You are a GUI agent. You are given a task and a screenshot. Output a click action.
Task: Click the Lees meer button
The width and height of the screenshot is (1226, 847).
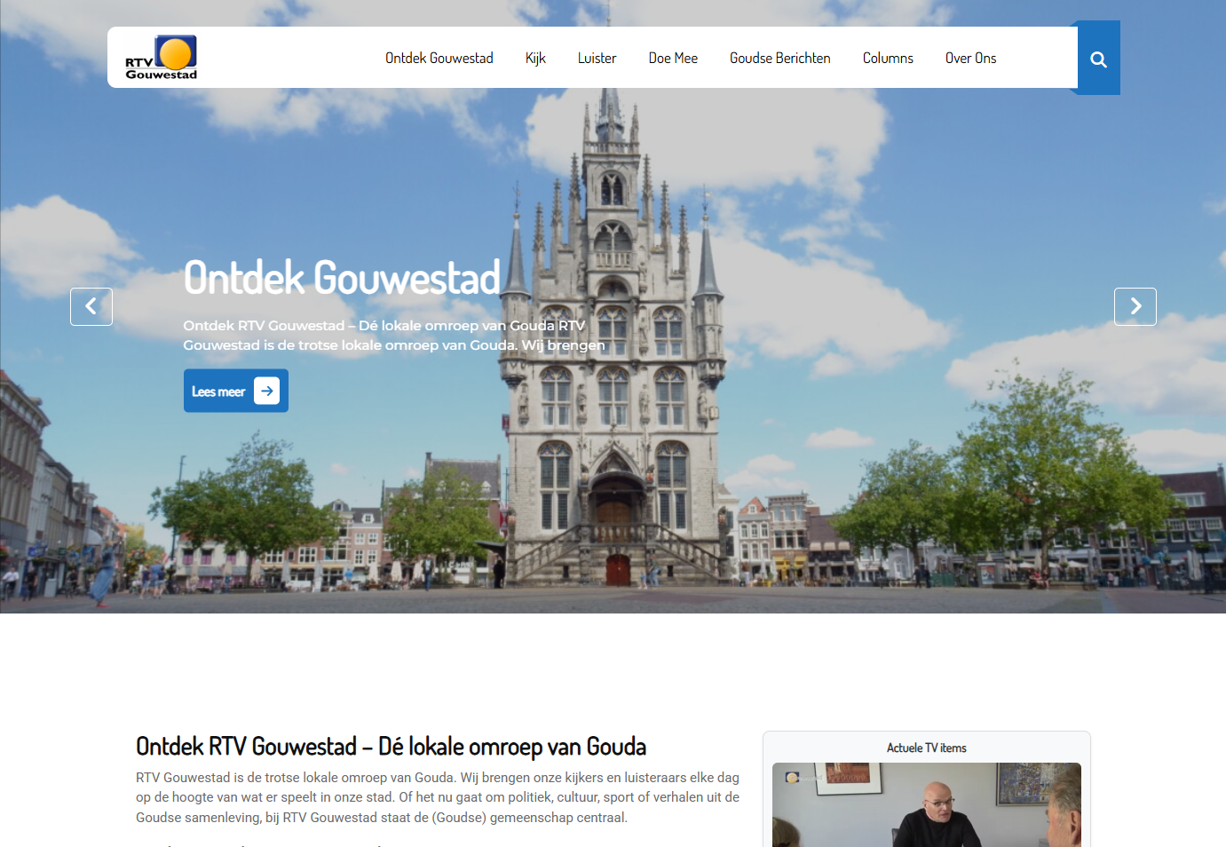pyautogui.click(x=236, y=391)
